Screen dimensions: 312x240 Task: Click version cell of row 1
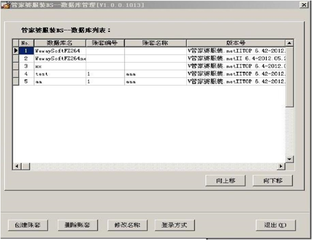click(x=236, y=51)
